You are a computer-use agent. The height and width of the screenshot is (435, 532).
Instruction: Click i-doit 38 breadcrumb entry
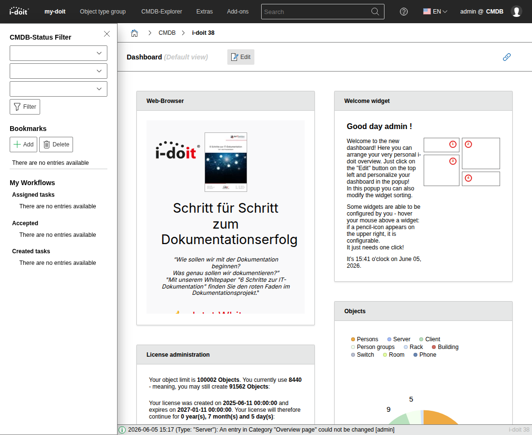203,33
